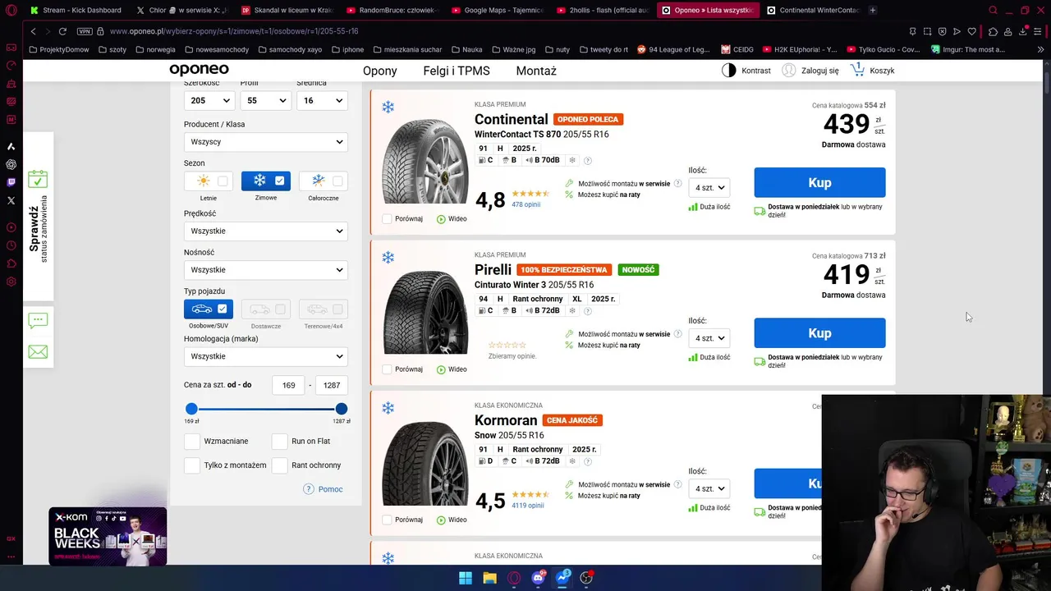Open the Opera menu icon

(x=11, y=10)
